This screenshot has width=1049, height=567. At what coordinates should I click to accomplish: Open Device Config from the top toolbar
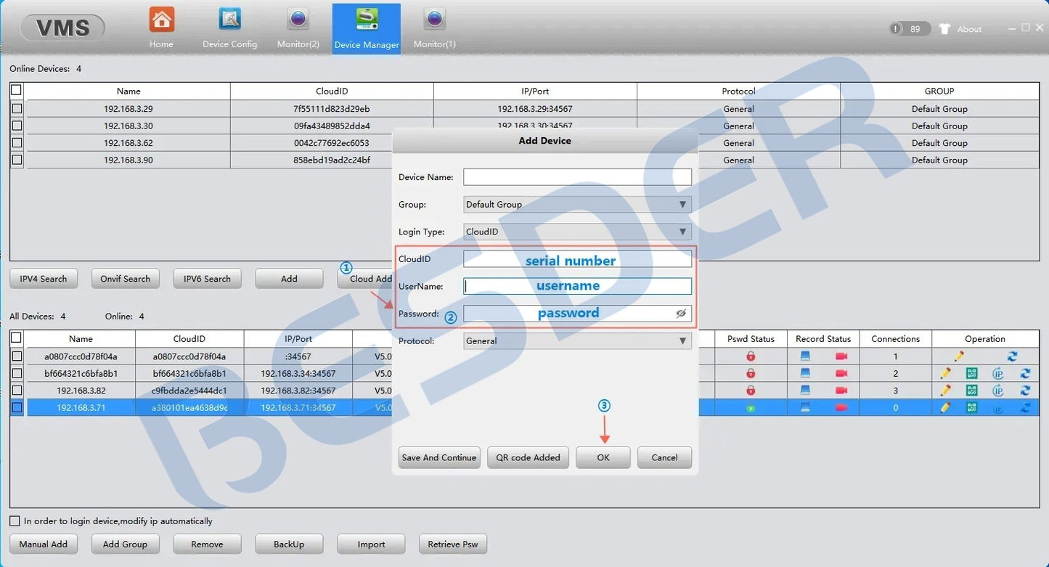[x=229, y=28]
